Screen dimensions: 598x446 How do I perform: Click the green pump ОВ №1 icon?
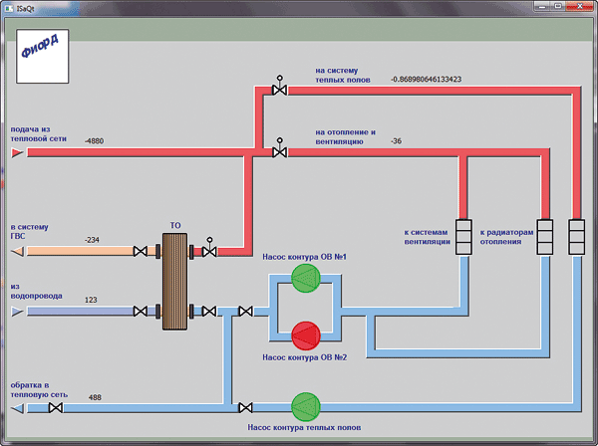pyautogui.click(x=306, y=279)
